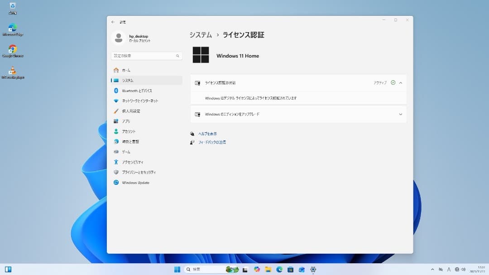Viewport: 489px width, 275px height.
Task: Collapse the ライセンス認証の状態 section chevron
Action: (x=401, y=83)
